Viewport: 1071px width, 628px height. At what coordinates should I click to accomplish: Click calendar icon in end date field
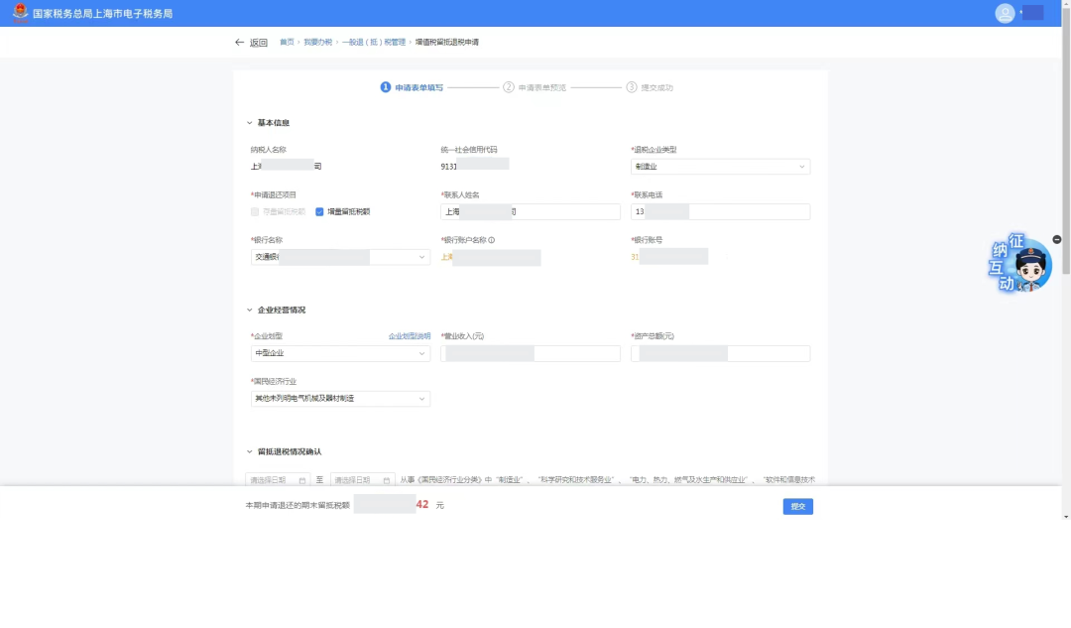(386, 480)
